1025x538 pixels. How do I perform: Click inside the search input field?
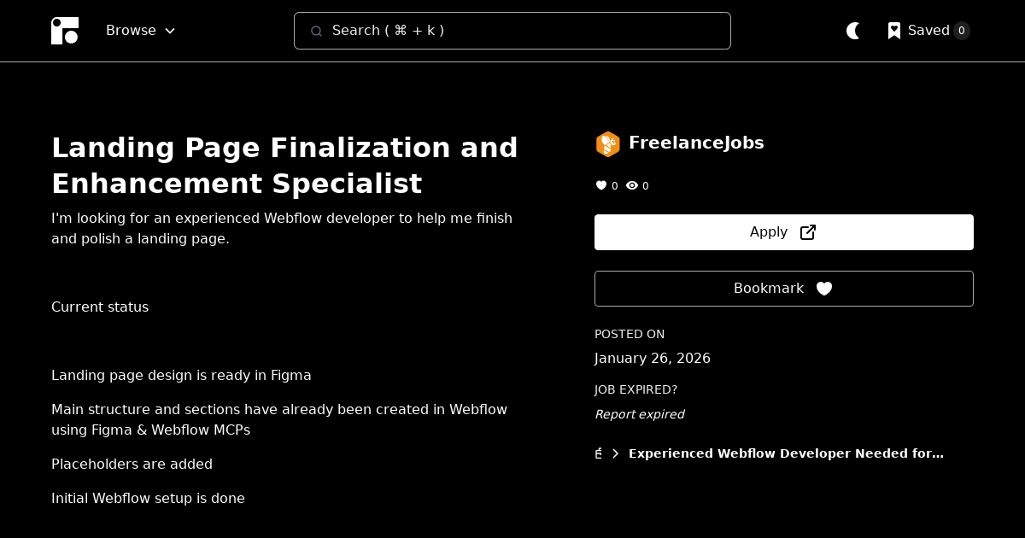click(x=512, y=31)
